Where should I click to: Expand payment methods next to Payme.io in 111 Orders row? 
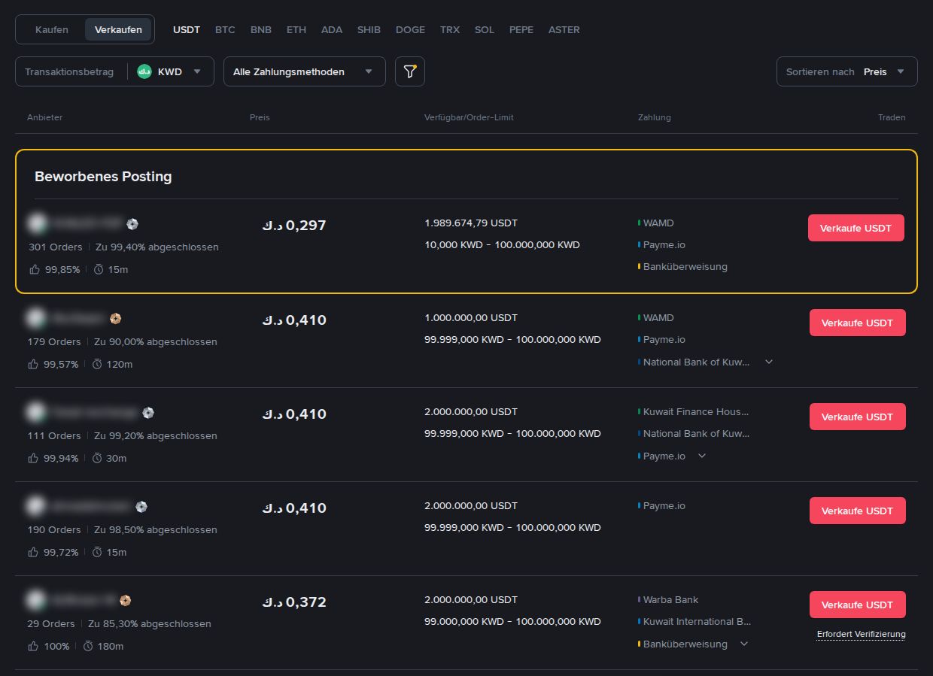(702, 456)
